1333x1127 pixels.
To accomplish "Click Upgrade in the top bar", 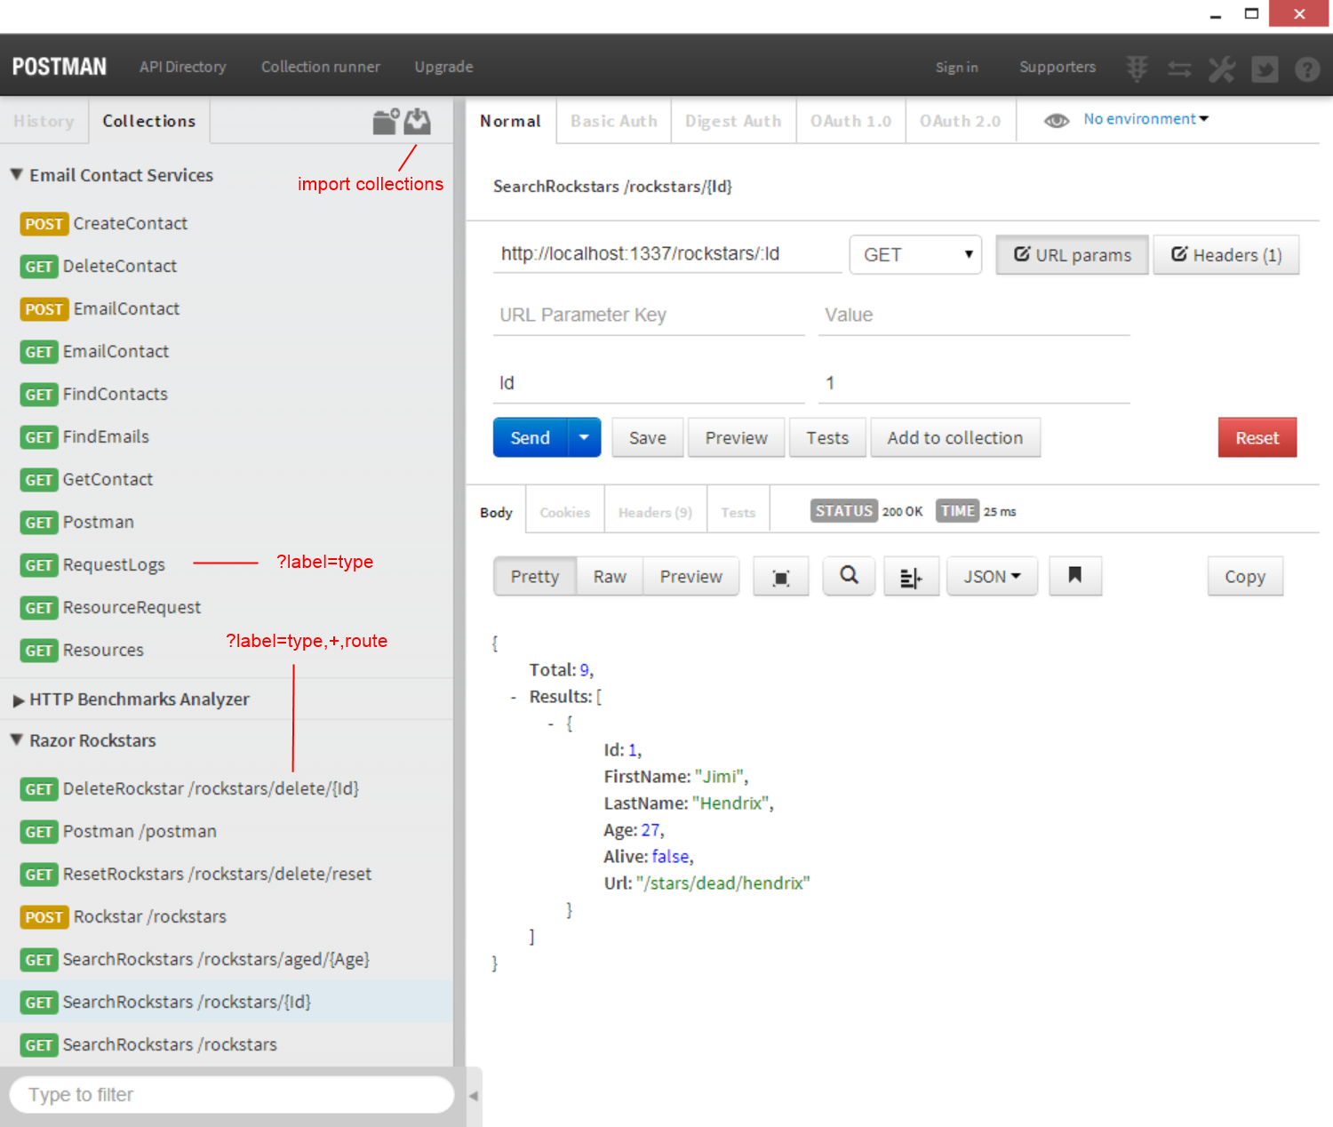I will [443, 67].
